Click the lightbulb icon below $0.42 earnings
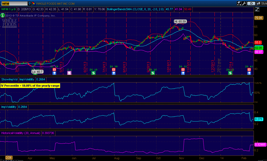The image size is (267, 161). point(249,73)
